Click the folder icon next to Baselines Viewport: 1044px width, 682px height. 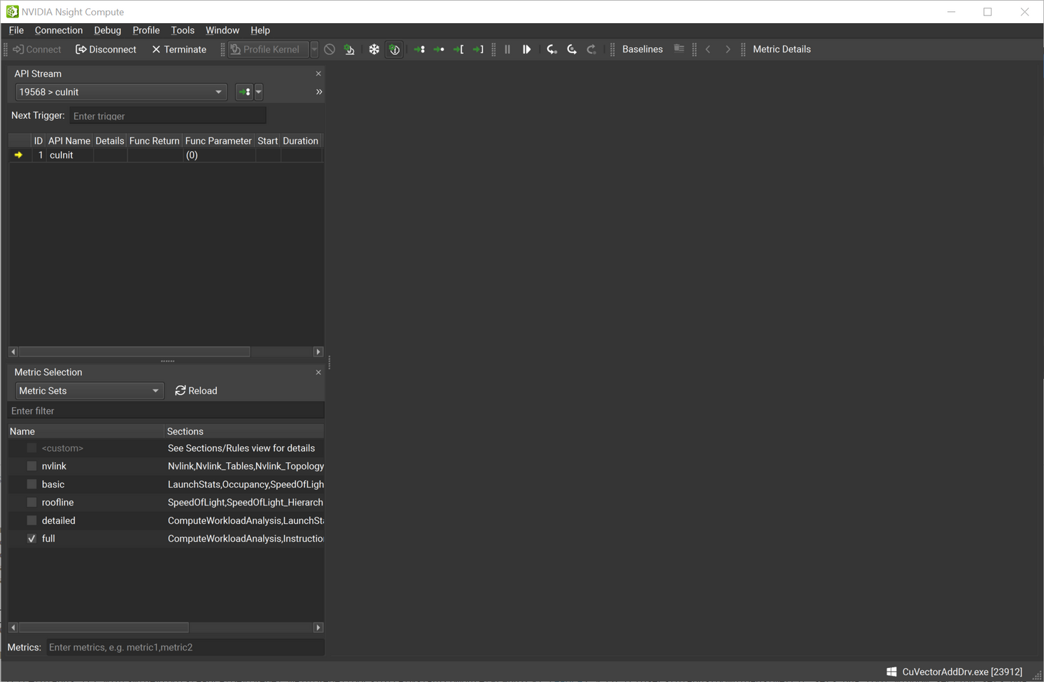point(679,49)
